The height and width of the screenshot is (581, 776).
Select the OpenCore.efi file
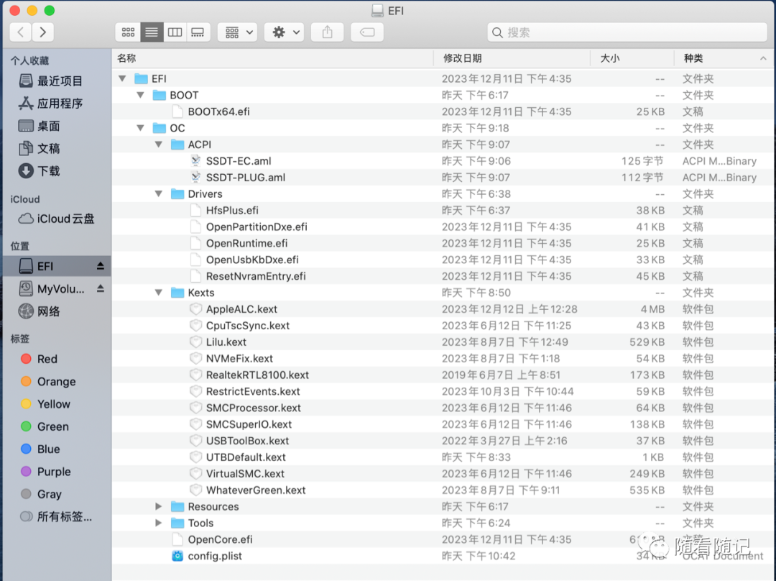click(221, 539)
